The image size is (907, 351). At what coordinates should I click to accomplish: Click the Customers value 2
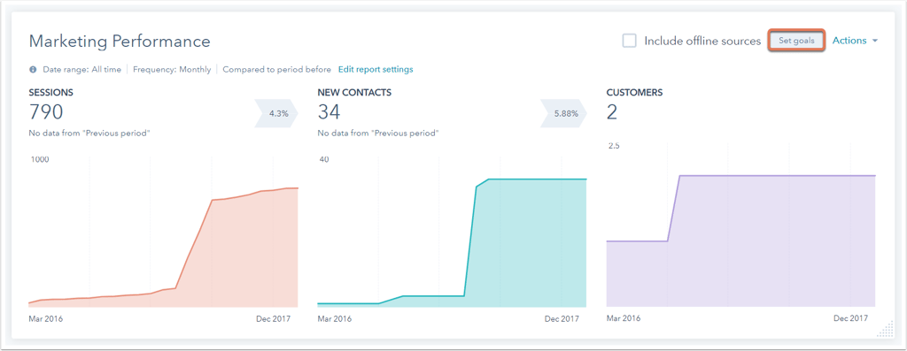612,112
